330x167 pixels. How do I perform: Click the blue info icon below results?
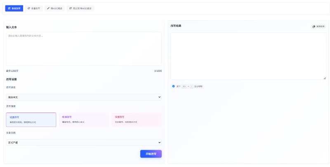tap(174, 86)
